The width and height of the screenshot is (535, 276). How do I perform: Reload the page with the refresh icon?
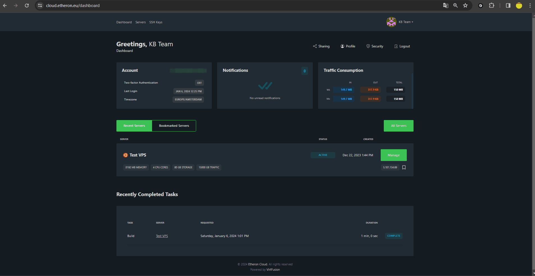pyautogui.click(x=27, y=6)
